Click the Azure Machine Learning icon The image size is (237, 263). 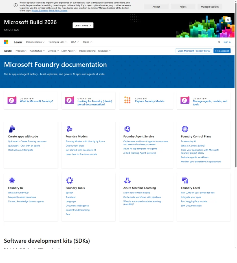click(127, 180)
